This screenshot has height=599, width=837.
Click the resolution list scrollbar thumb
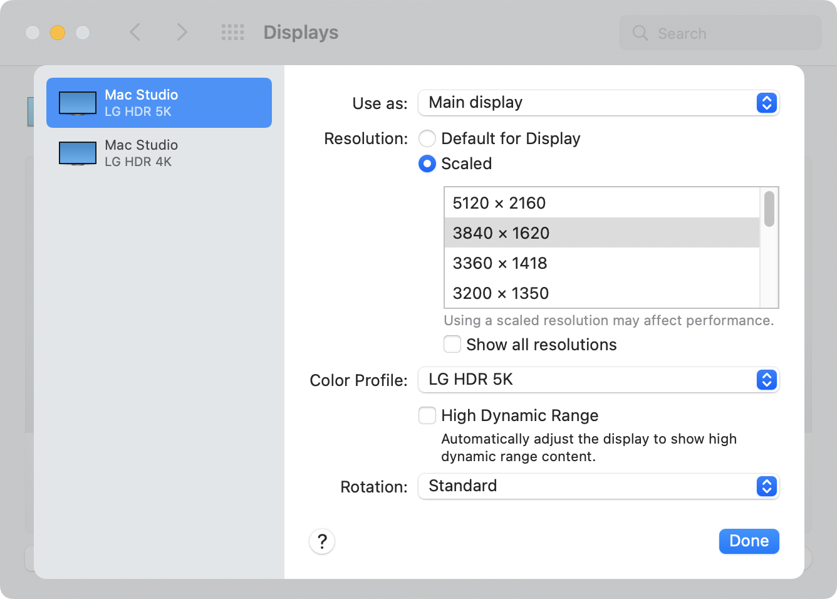pyautogui.click(x=769, y=209)
